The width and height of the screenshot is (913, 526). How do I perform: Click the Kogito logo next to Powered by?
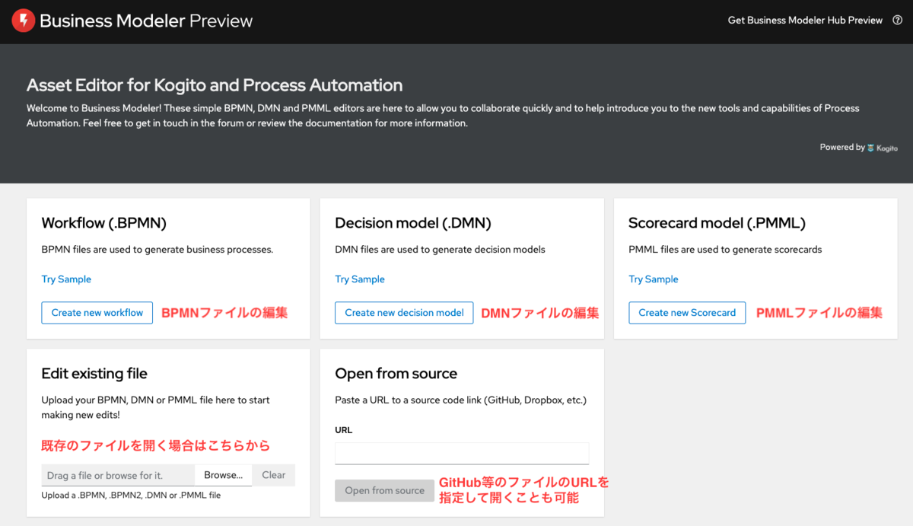(x=883, y=148)
